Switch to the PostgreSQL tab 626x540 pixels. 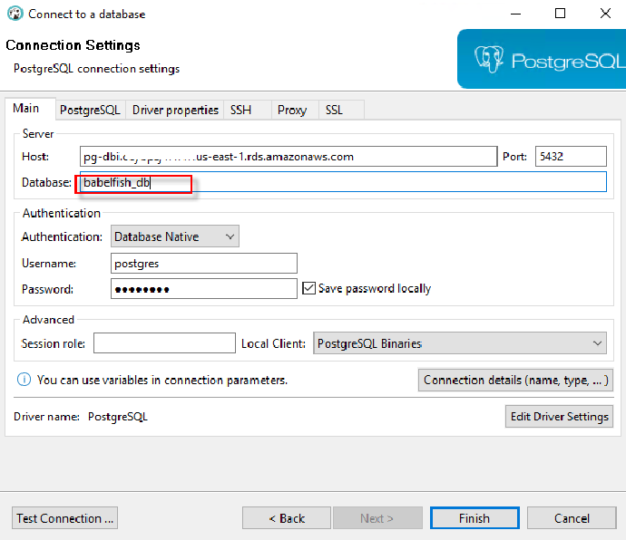coord(90,110)
